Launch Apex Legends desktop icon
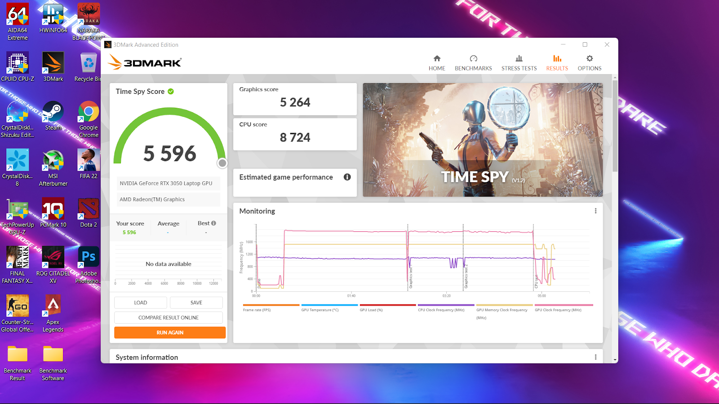The image size is (719, 404). (53, 313)
